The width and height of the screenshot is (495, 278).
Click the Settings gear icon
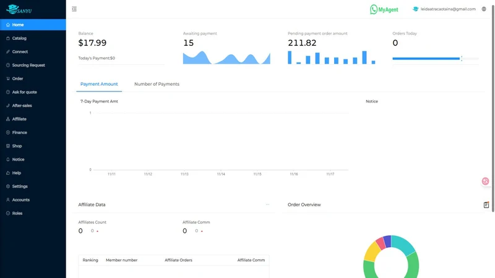(x=8, y=187)
